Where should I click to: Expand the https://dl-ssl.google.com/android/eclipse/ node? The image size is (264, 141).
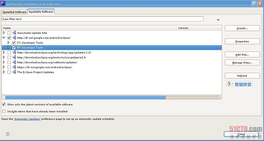point(4,67)
